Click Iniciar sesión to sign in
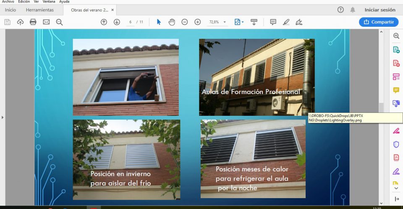This screenshot has height=209, width=403. point(380,10)
